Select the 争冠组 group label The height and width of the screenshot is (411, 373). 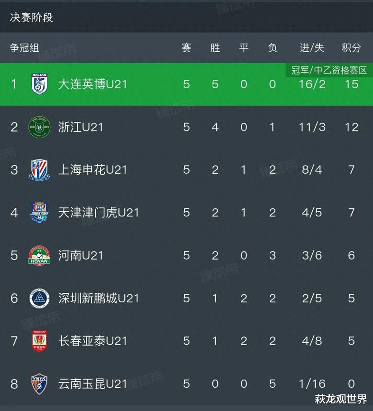25,48
